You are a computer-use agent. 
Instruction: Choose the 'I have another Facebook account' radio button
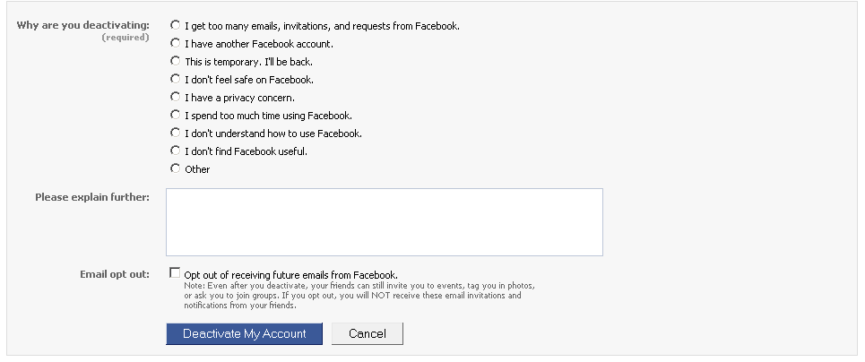tap(176, 43)
